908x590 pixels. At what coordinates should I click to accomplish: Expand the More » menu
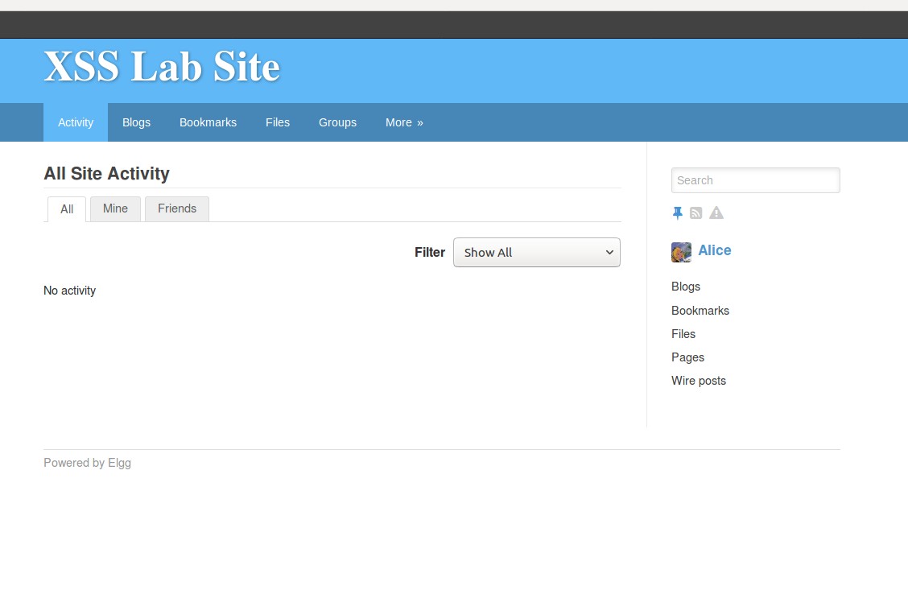coord(404,122)
